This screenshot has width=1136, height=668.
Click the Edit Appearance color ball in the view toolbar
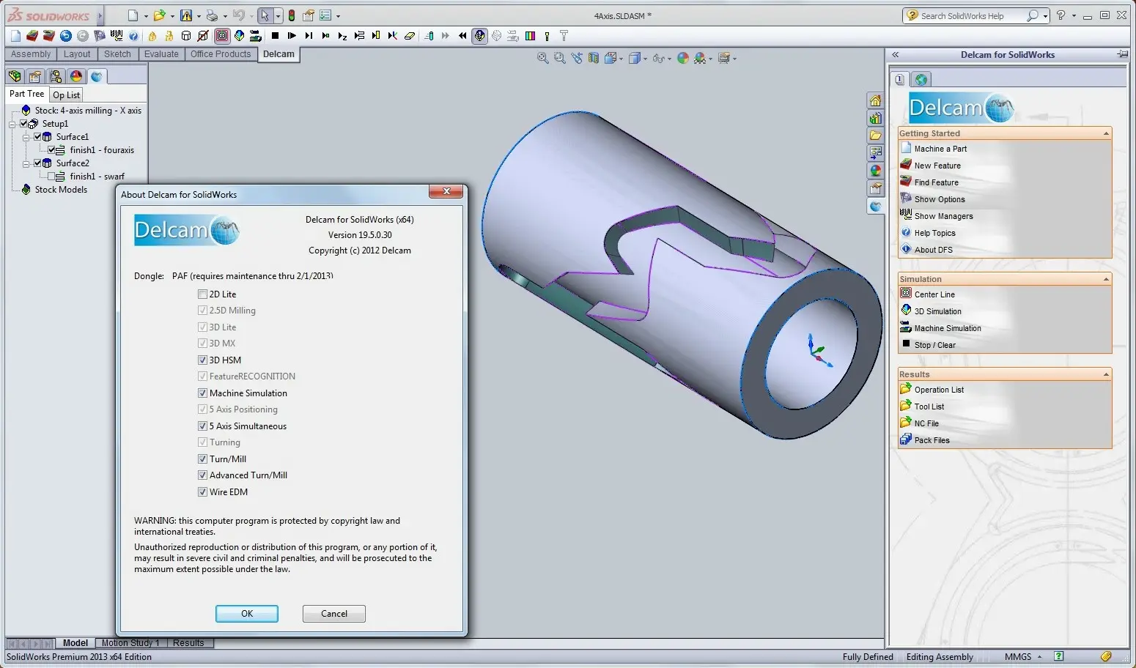point(683,58)
